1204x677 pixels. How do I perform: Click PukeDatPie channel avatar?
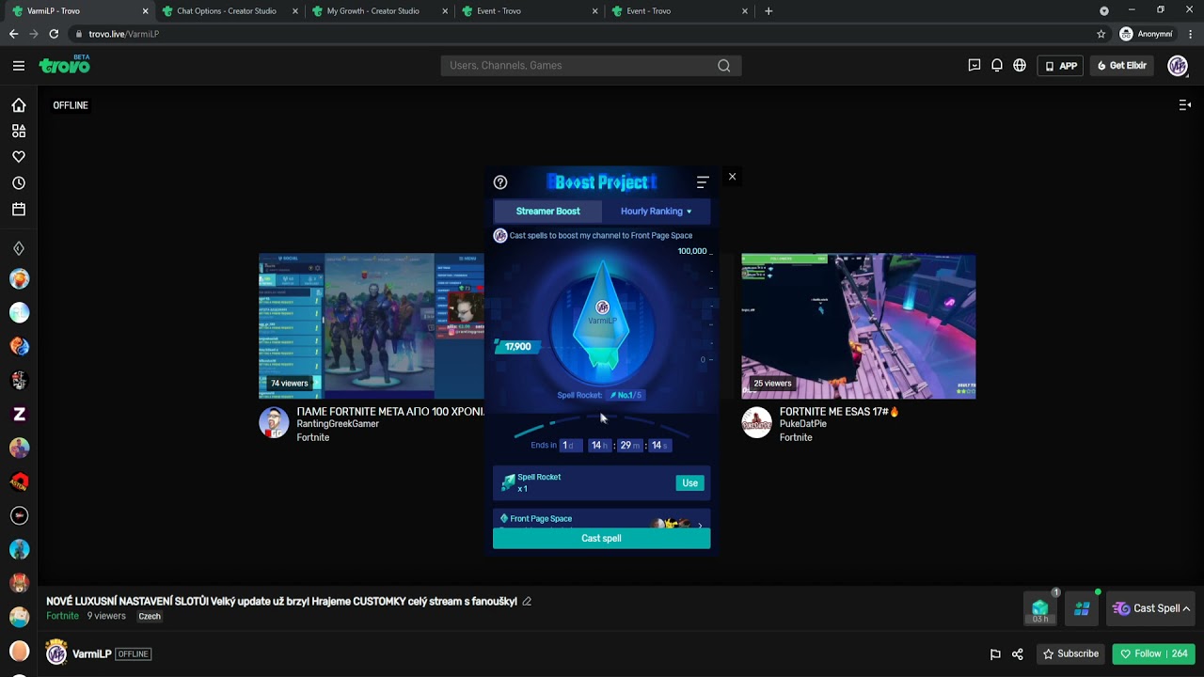pos(756,423)
